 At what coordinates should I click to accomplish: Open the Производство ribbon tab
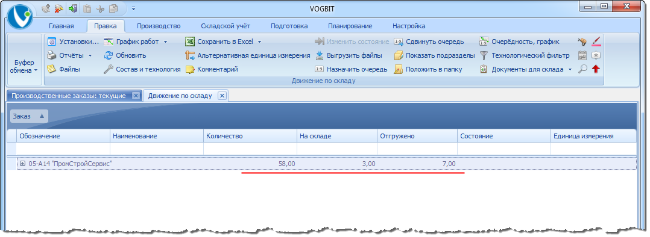[x=159, y=26]
